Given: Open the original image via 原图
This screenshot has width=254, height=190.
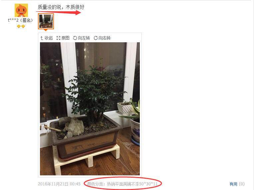Looking at the screenshot, I should click(66, 38).
